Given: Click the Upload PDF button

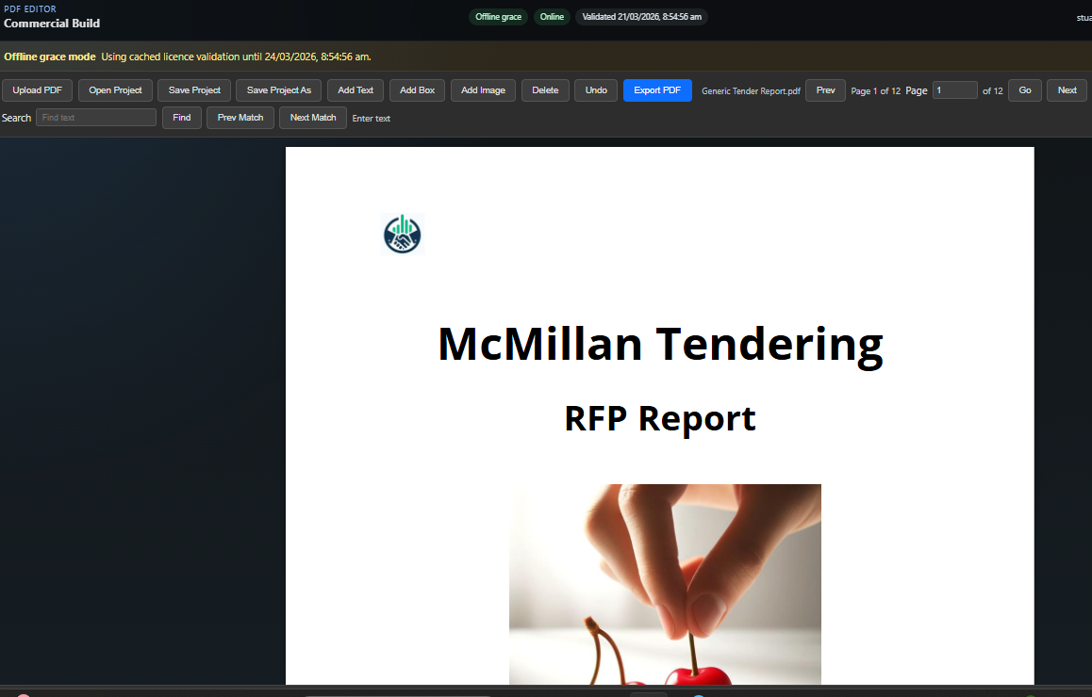Looking at the screenshot, I should (37, 90).
